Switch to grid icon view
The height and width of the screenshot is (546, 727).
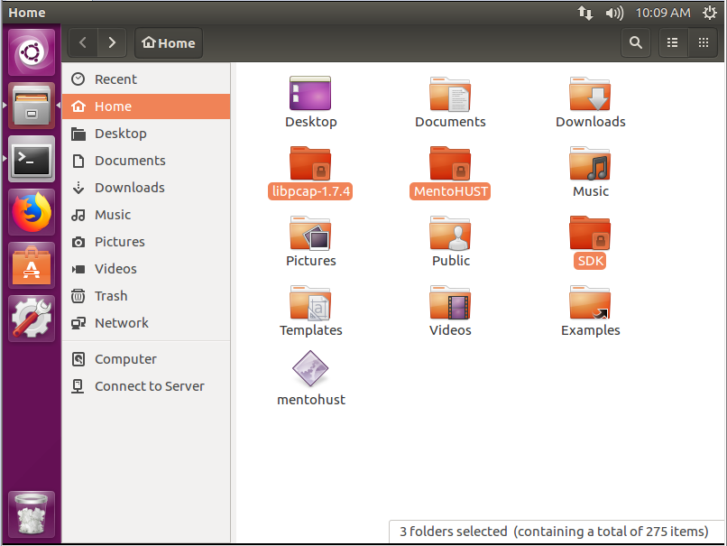click(703, 42)
